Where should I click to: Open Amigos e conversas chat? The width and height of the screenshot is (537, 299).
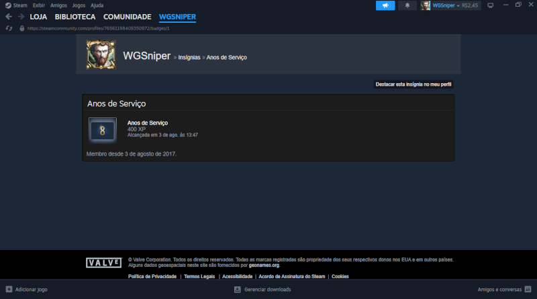[x=499, y=290]
